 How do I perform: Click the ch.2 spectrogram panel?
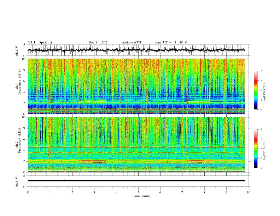[x=136, y=145]
